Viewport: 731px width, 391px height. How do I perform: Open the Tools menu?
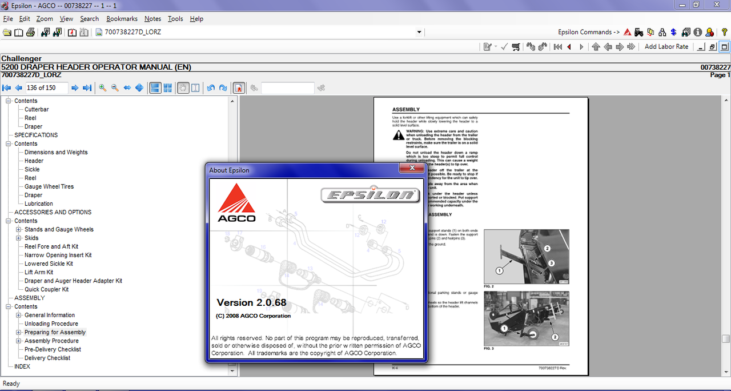(175, 18)
